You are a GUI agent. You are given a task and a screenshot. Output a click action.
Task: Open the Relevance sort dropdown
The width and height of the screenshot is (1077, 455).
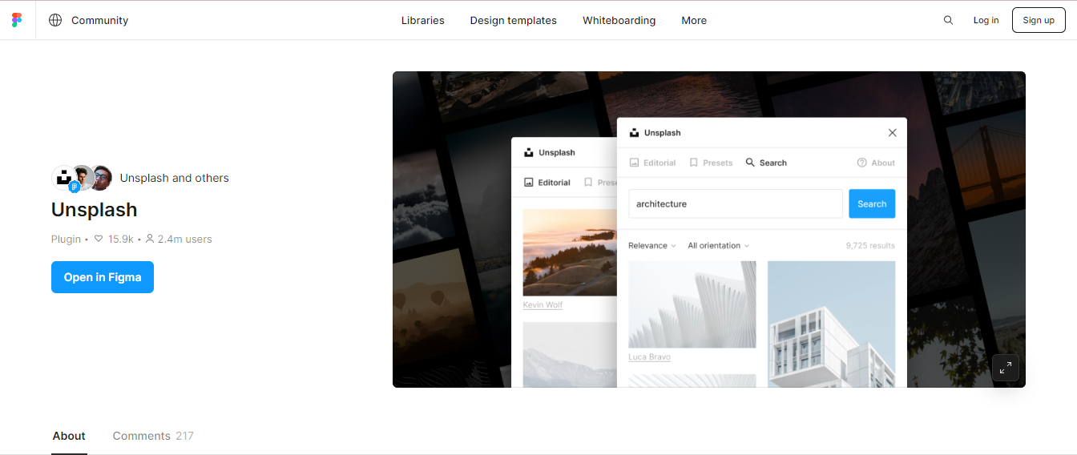click(652, 246)
